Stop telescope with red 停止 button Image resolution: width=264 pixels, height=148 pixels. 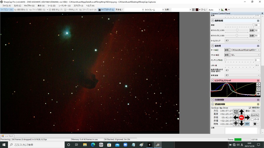[241, 118]
